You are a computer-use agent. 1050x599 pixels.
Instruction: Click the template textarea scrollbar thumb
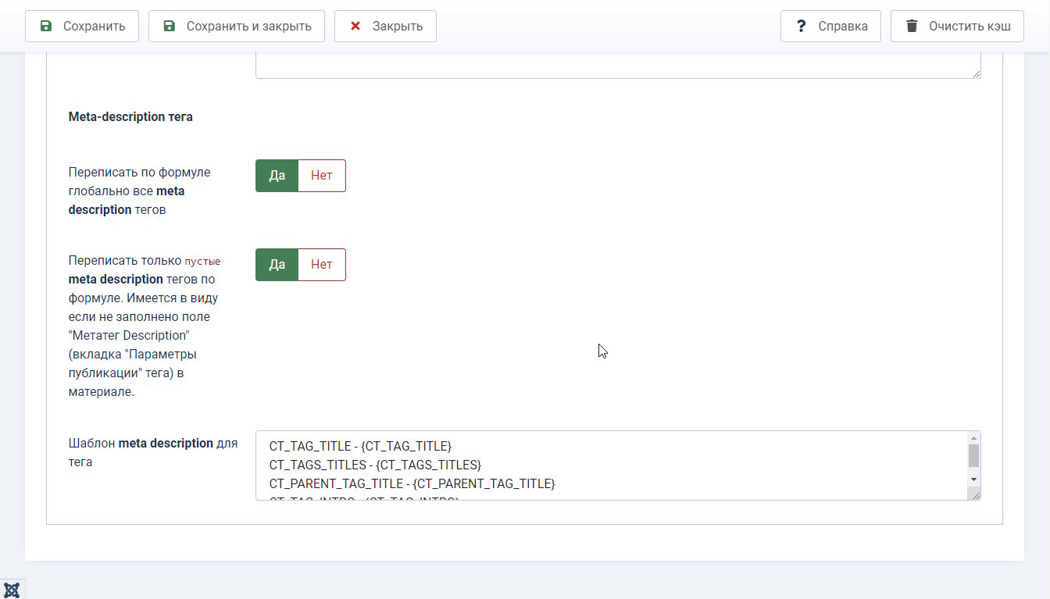[973, 455]
